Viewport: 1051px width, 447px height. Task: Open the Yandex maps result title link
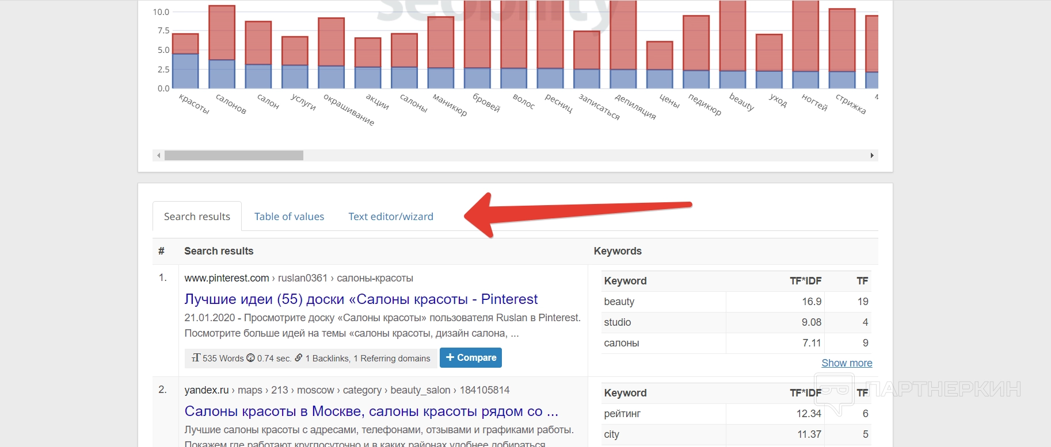371,411
